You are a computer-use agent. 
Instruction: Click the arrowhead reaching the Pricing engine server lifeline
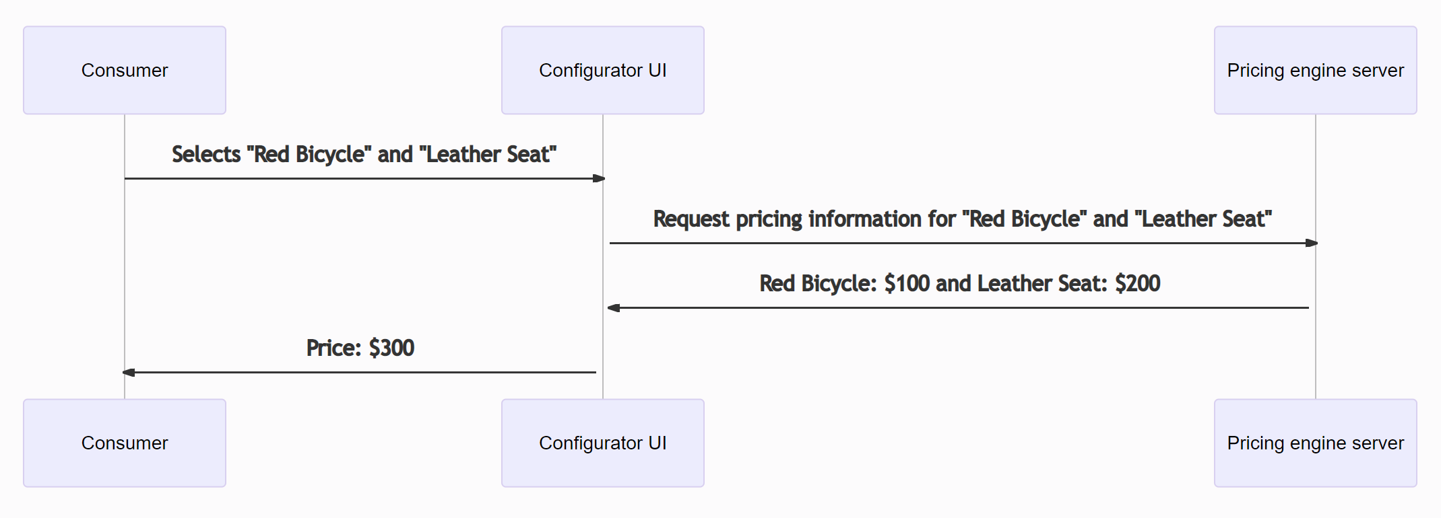coord(1311,243)
